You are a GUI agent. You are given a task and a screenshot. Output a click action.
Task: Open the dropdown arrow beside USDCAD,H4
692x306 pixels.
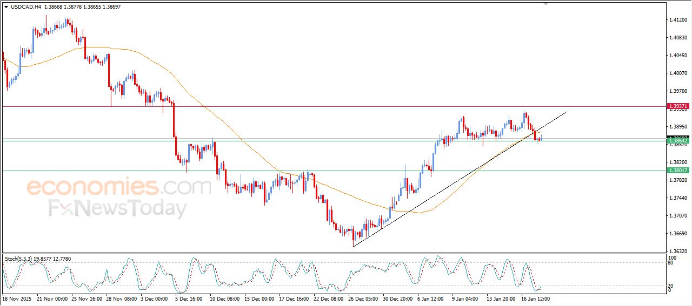[6, 7]
